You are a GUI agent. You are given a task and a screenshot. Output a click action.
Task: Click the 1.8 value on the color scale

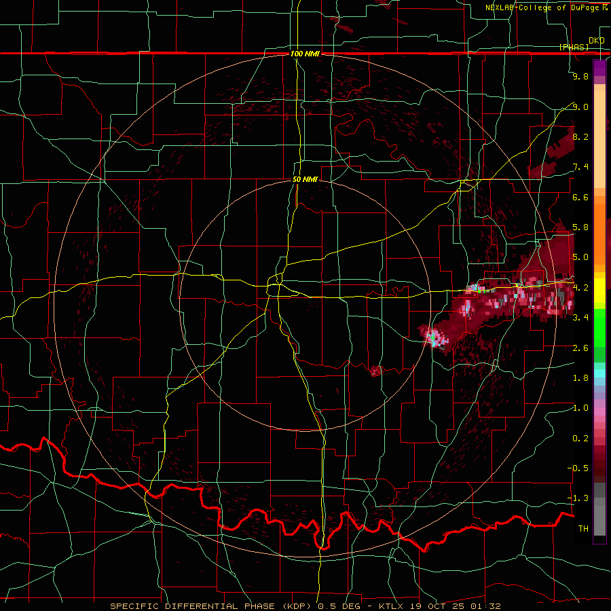tap(580, 378)
